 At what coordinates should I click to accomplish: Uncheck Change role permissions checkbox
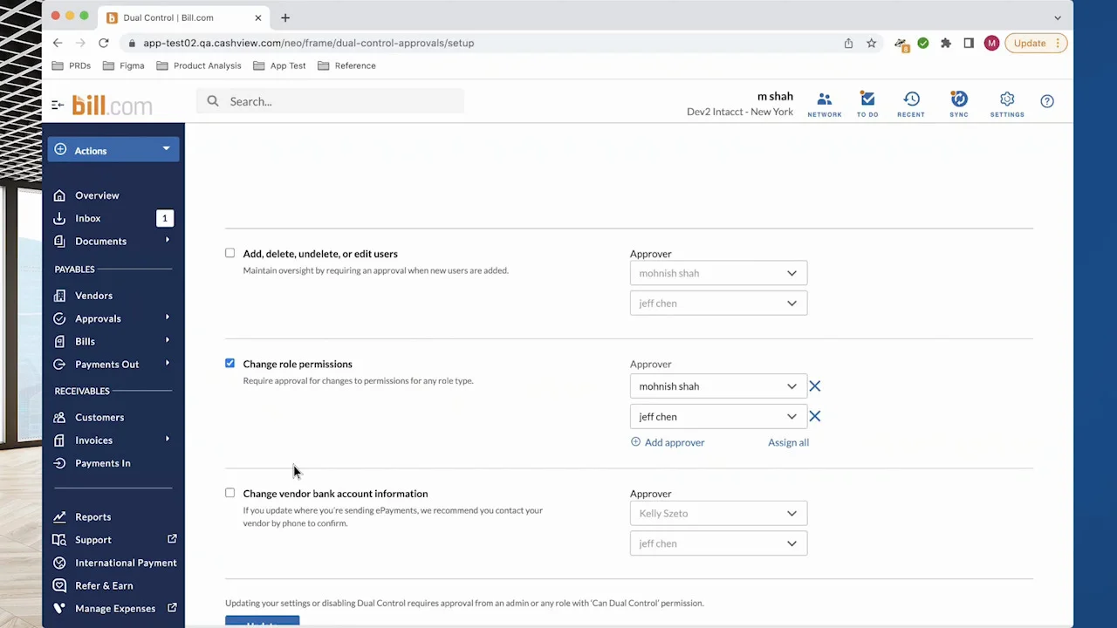230,363
